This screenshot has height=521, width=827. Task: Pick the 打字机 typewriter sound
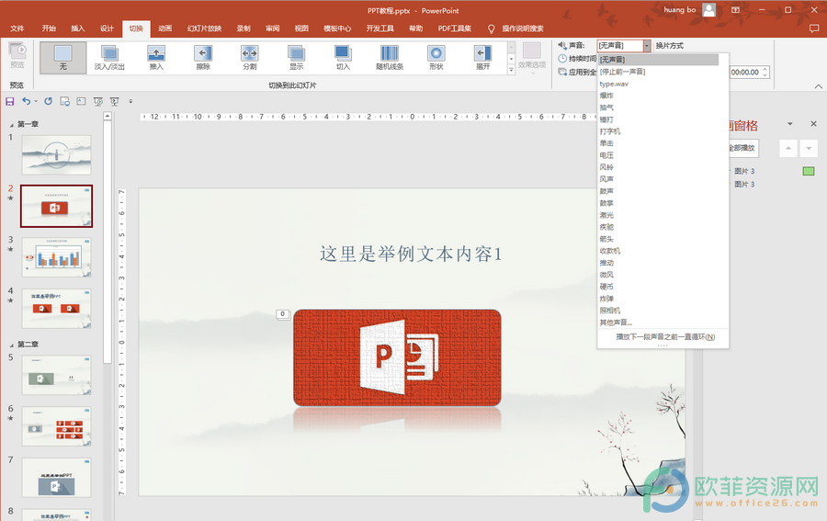(658, 131)
